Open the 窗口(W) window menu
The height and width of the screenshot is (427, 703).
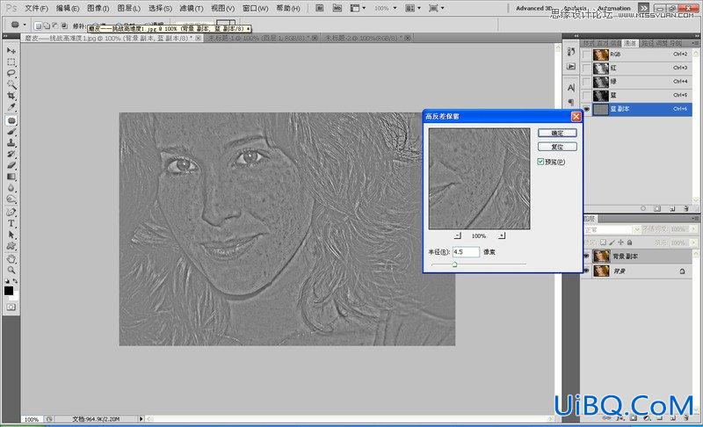(255, 8)
